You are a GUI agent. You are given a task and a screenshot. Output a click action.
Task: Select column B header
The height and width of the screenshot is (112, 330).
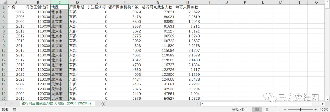click(x=38, y=2)
